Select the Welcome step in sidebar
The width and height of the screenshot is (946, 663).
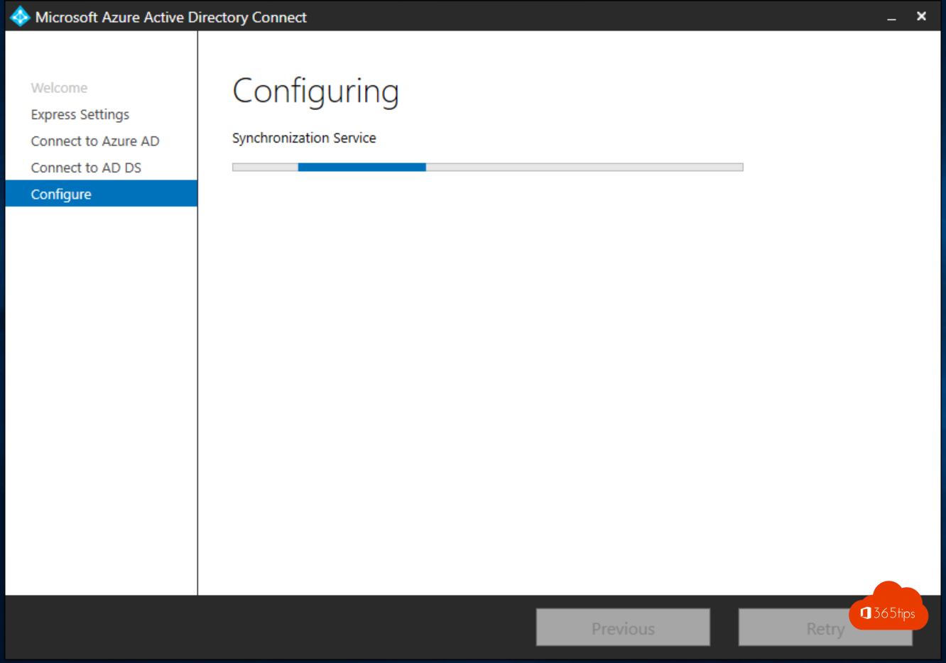59,88
